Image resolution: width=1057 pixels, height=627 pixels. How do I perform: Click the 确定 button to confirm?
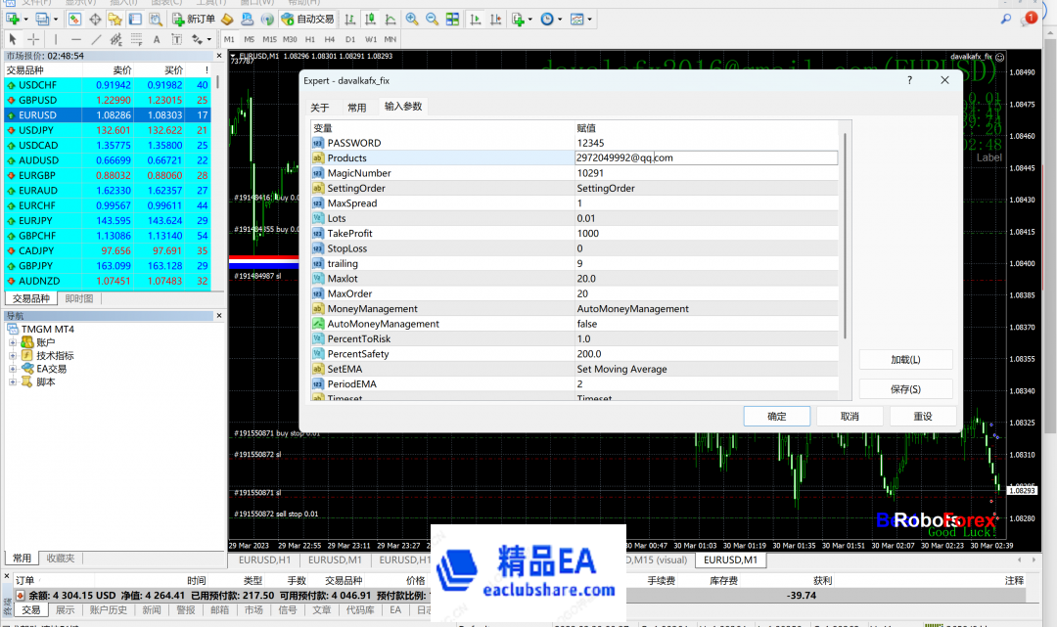point(776,416)
